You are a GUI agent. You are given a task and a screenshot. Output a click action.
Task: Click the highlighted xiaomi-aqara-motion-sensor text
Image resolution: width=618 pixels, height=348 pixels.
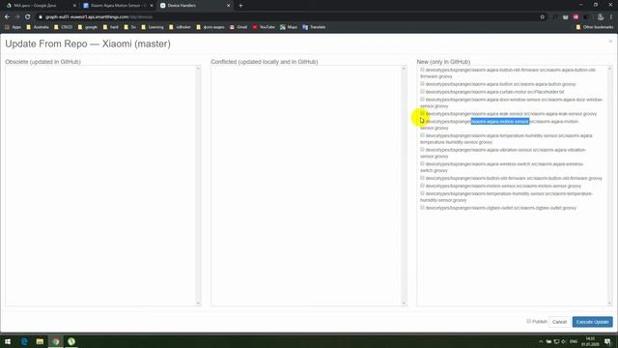[500, 122]
